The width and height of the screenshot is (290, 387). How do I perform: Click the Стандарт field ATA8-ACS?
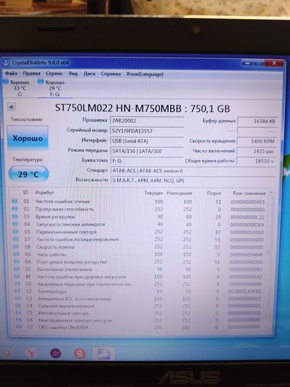pyautogui.click(x=193, y=171)
